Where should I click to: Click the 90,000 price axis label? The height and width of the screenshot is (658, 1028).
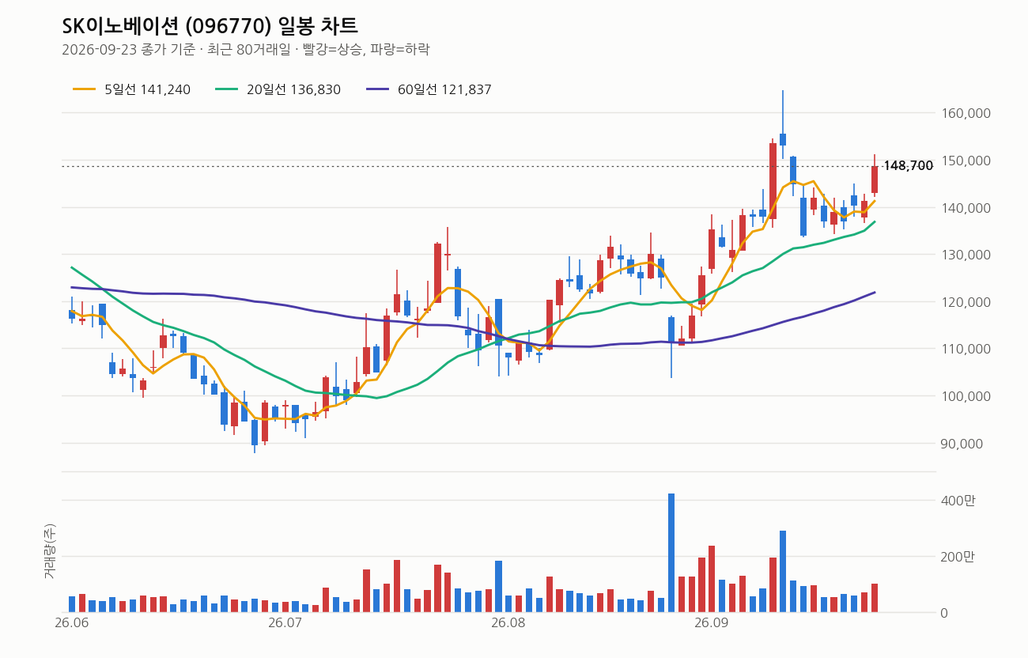coord(962,444)
